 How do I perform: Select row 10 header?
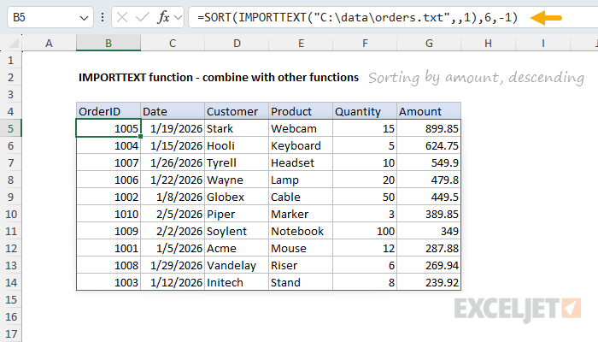tap(10, 214)
